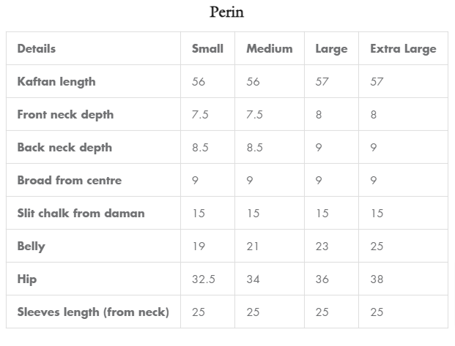Click Belly value 19 for Small
The width and height of the screenshot is (455, 346).
coord(199,247)
